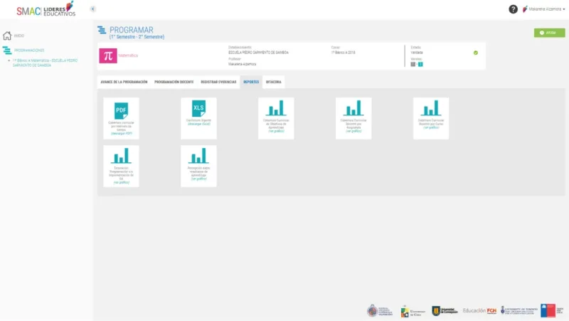Open the help question mark icon
This screenshot has width=569, height=321.
[513, 9]
